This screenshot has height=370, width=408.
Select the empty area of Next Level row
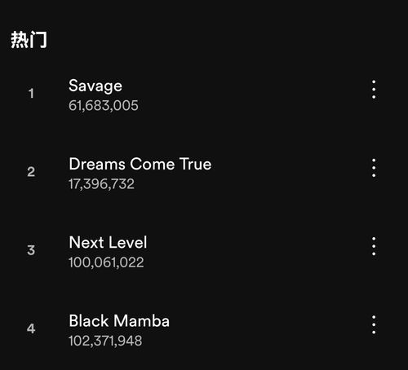click(255, 250)
